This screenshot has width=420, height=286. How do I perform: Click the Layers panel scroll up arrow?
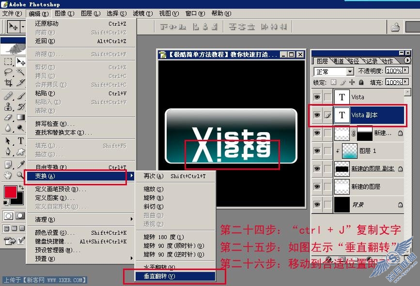tap(407, 92)
